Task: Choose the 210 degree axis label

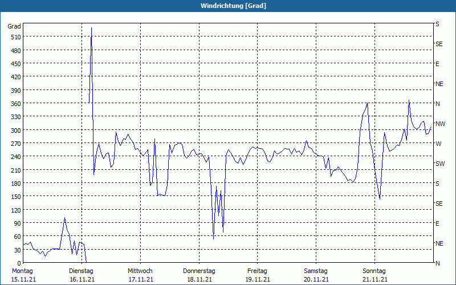Action: pyautogui.click(x=16, y=170)
